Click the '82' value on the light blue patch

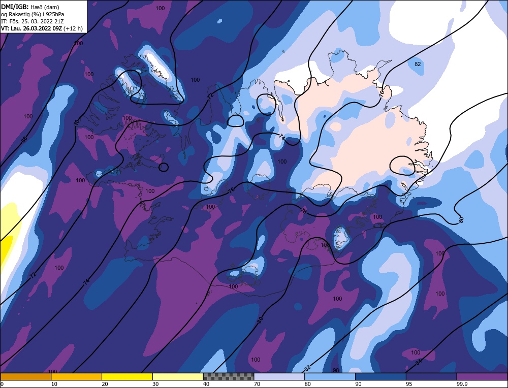point(418,64)
